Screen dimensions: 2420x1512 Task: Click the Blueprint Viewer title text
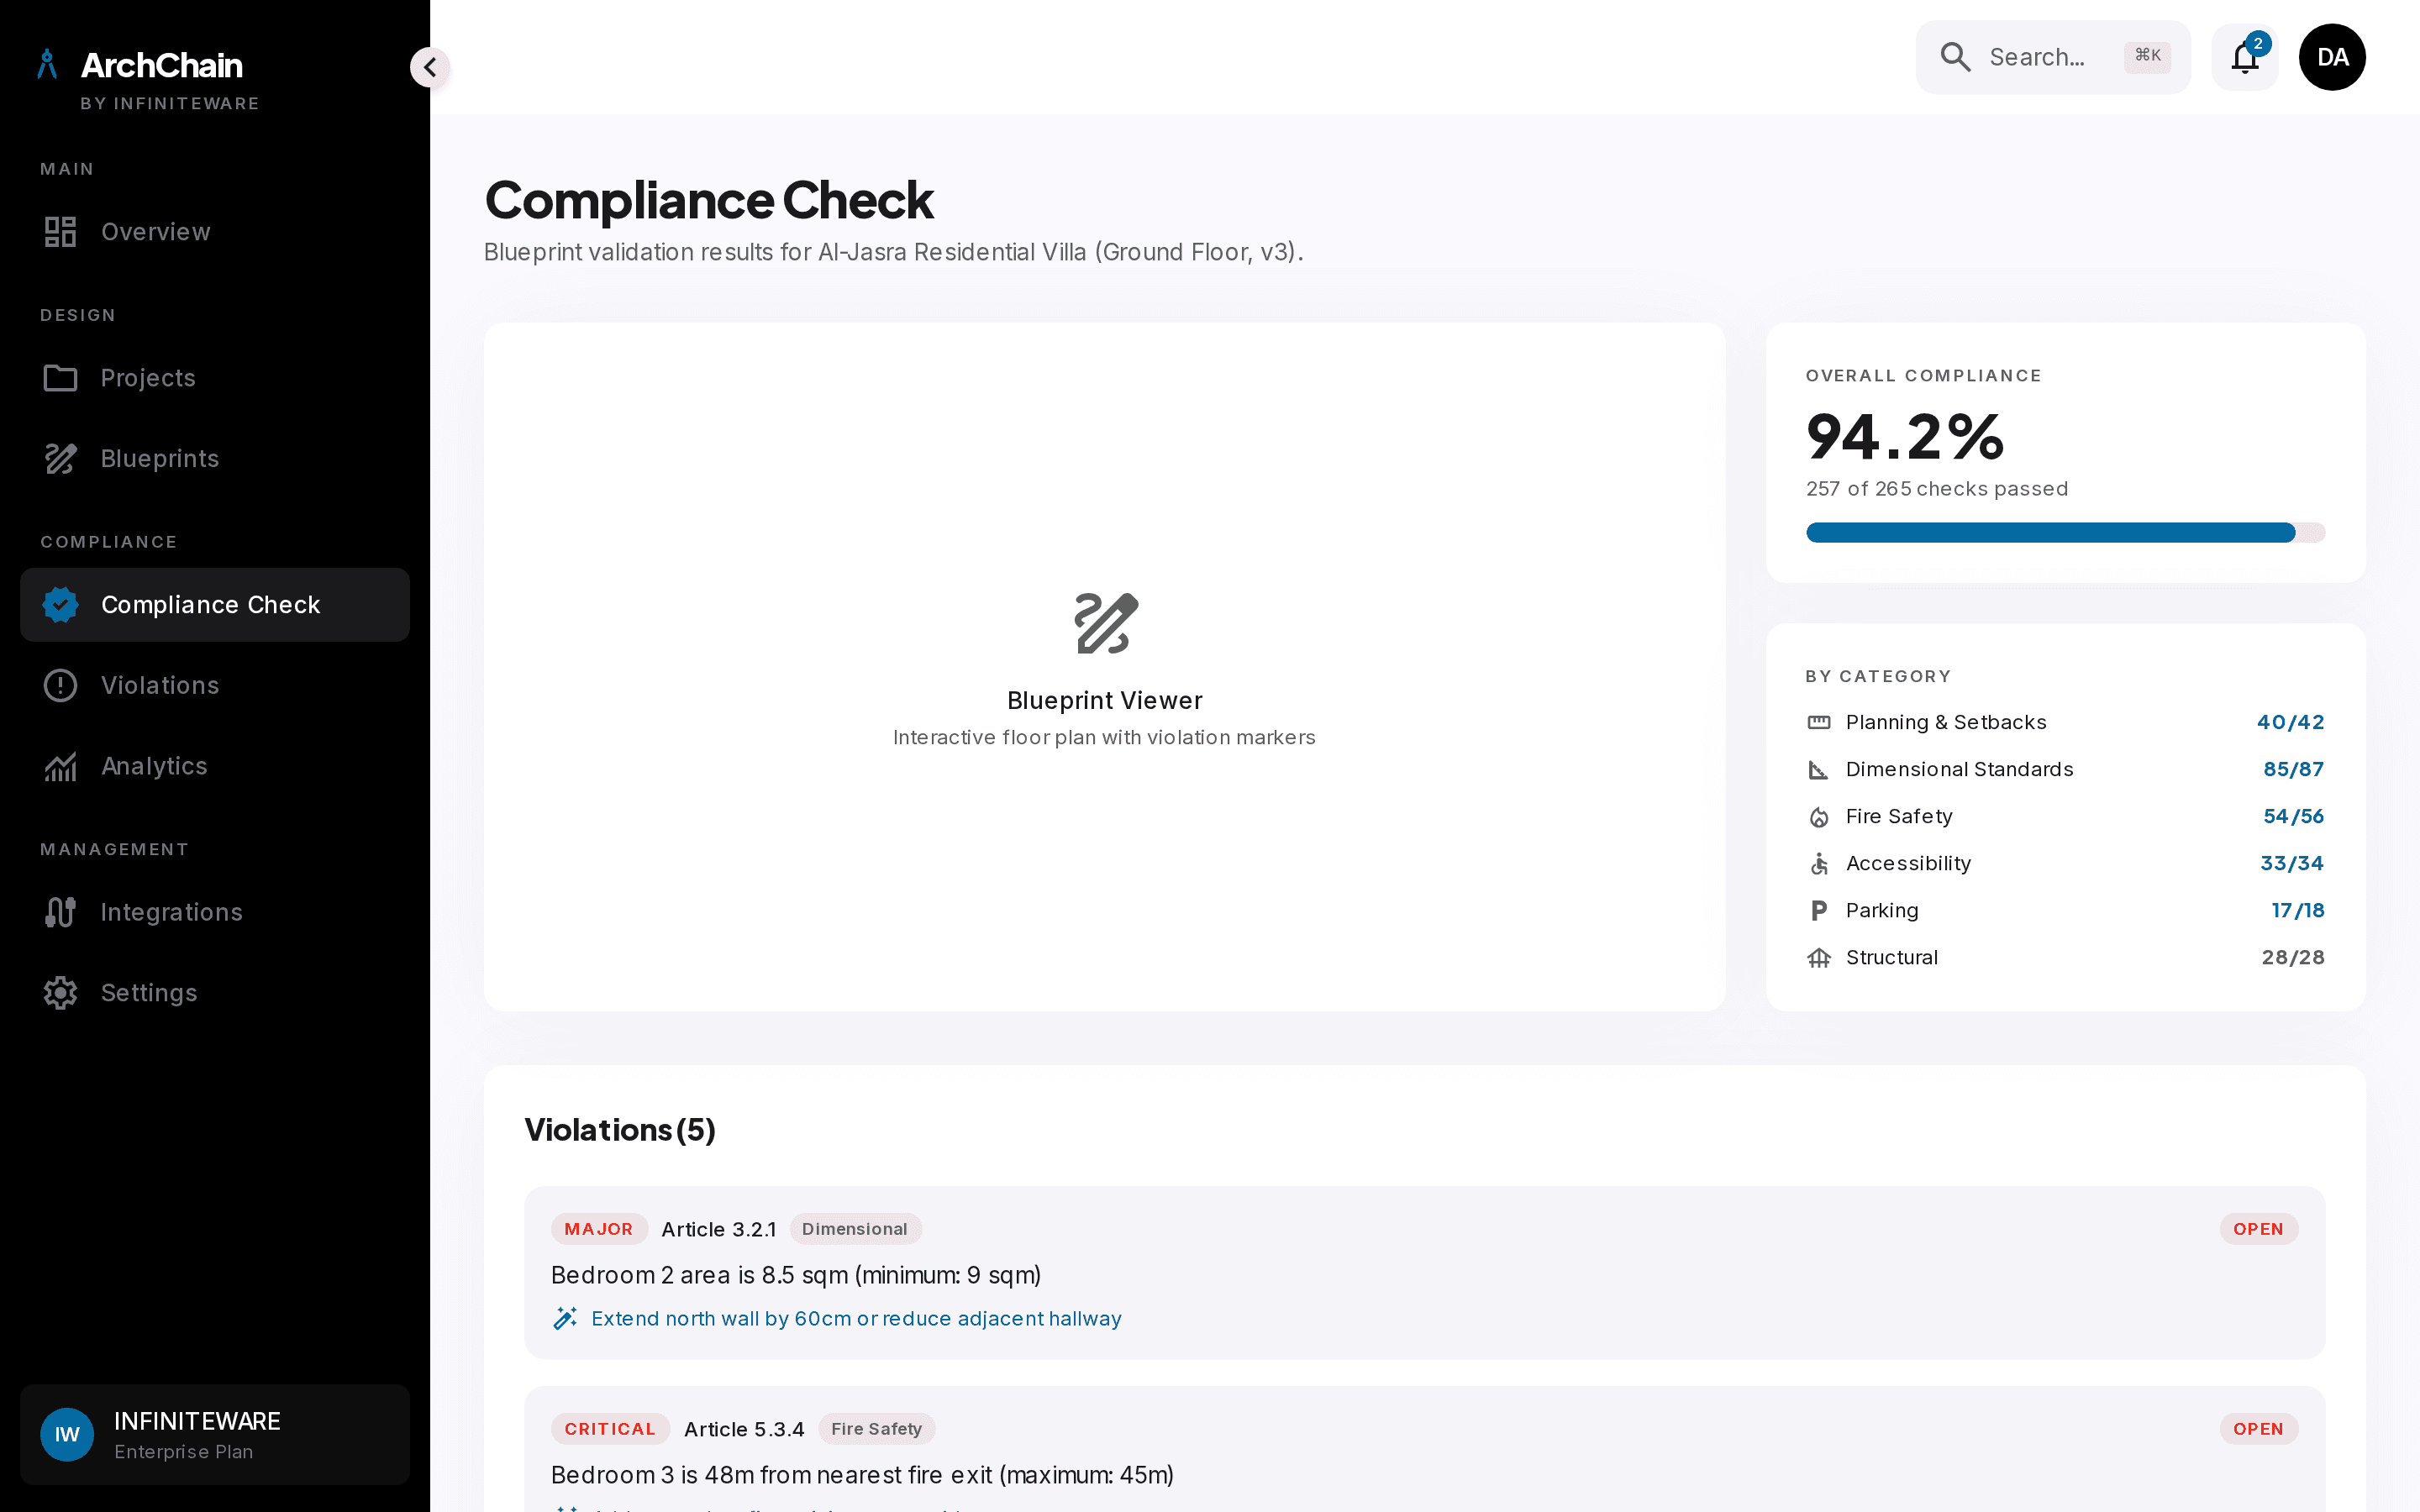pos(1105,701)
